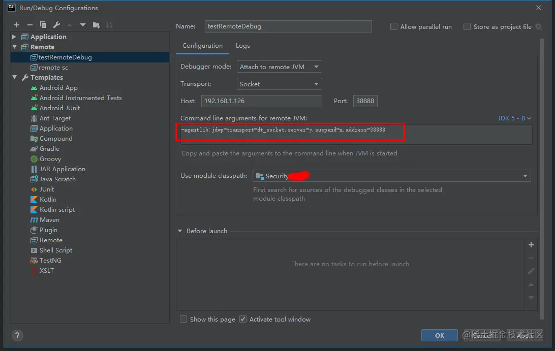Viewport: 555px width, 351px height.
Task: Switch to Configuration tab
Action: click(x=202, y=46)
